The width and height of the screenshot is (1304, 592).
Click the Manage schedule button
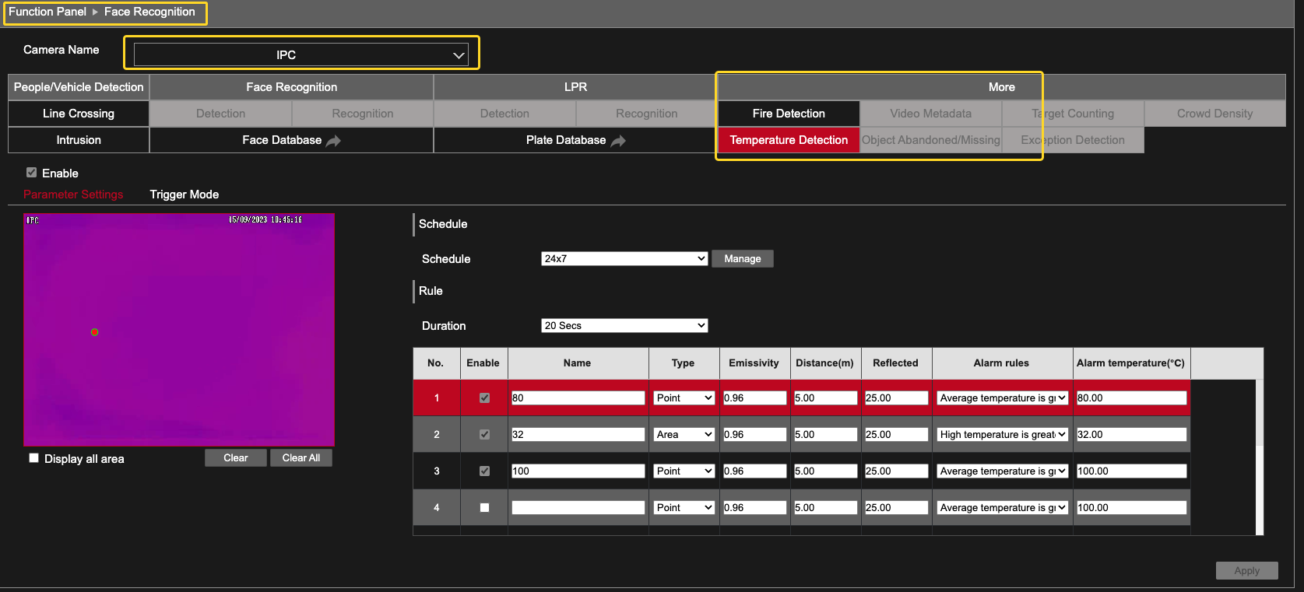742,259
